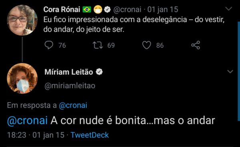This screenshot has width=240, height=147.
Task: Open the chevron menu on Míriam's tweet
Action: [x=230, y=71]
